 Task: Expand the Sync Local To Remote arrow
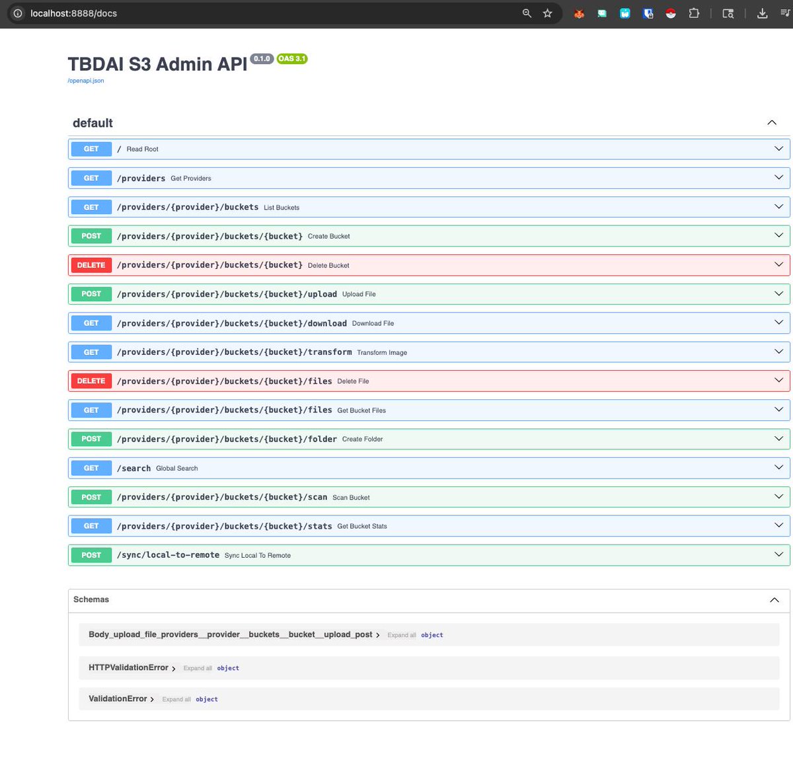coord(778,555)
